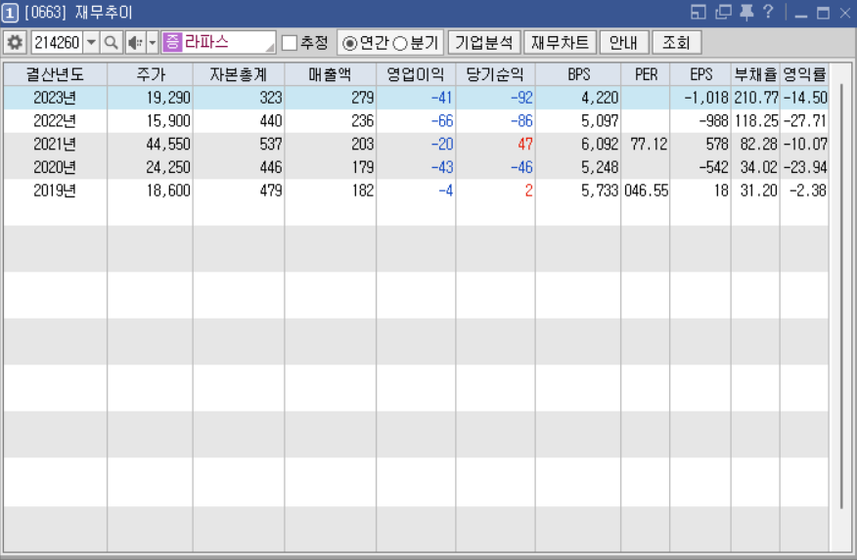Click operating margin -27.71 cell
This screenshot has height=560, width=857.
(805, 120)
